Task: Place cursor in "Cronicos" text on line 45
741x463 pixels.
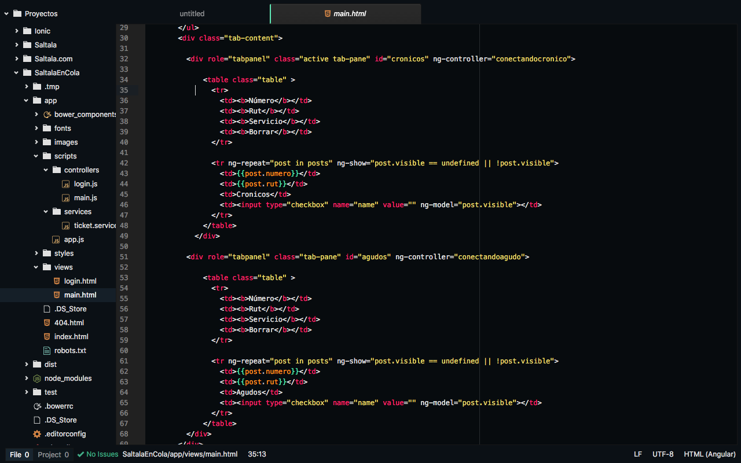Action: click(x=253, y=194)
